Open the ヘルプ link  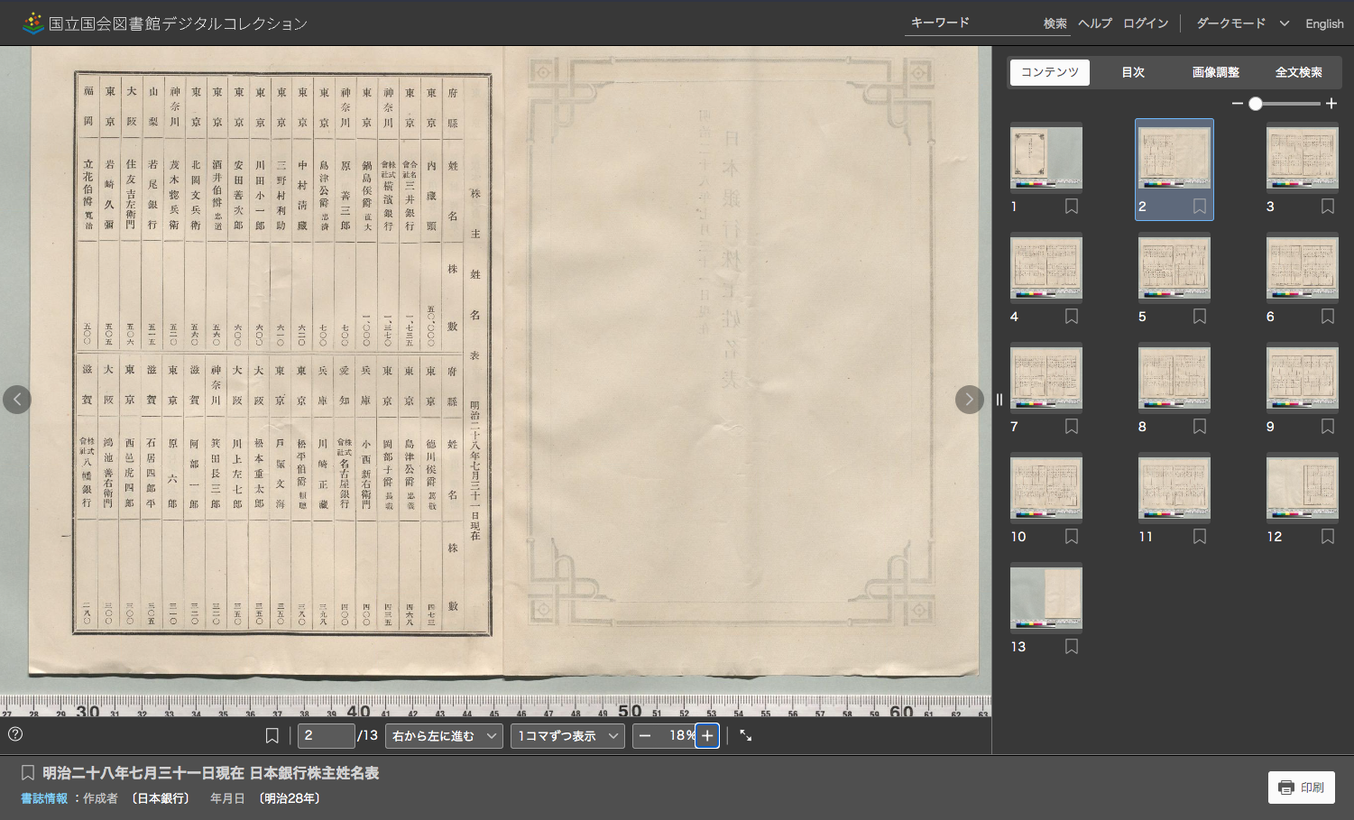click(x=1095, y=23)
